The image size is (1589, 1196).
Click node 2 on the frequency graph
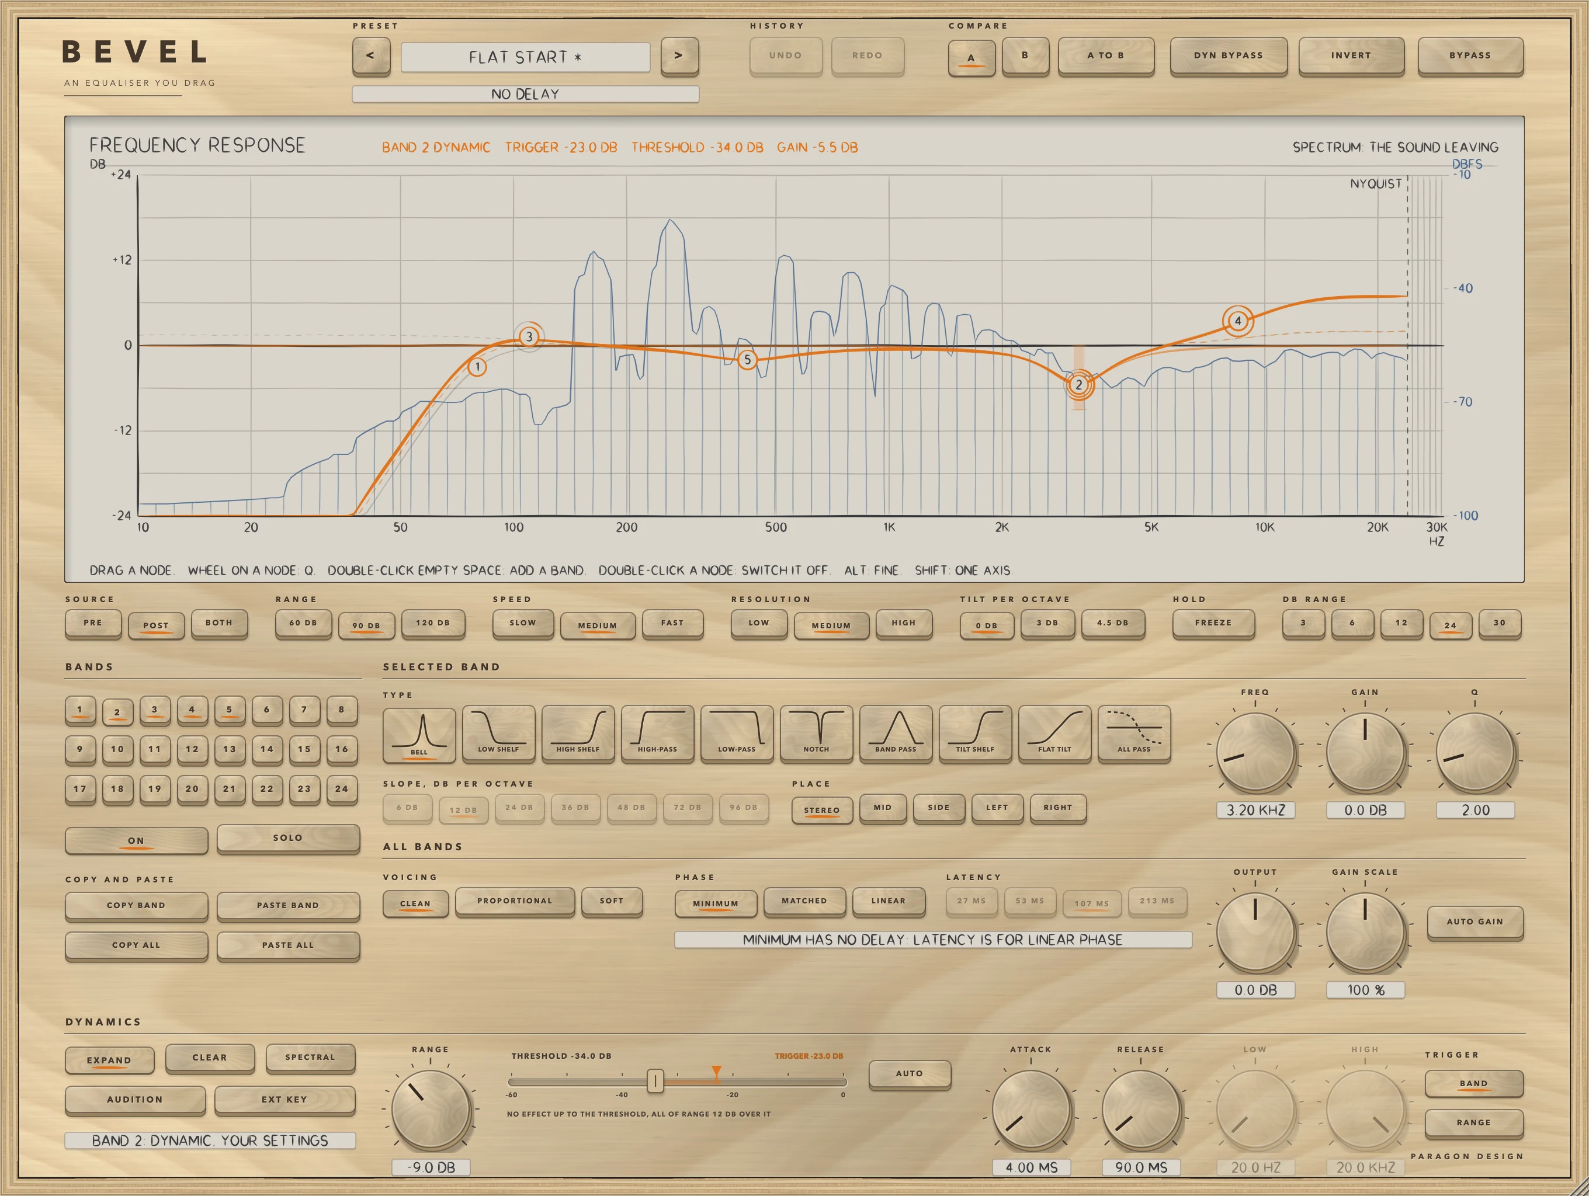1078,385
